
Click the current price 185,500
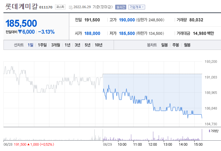coord(21,23)
